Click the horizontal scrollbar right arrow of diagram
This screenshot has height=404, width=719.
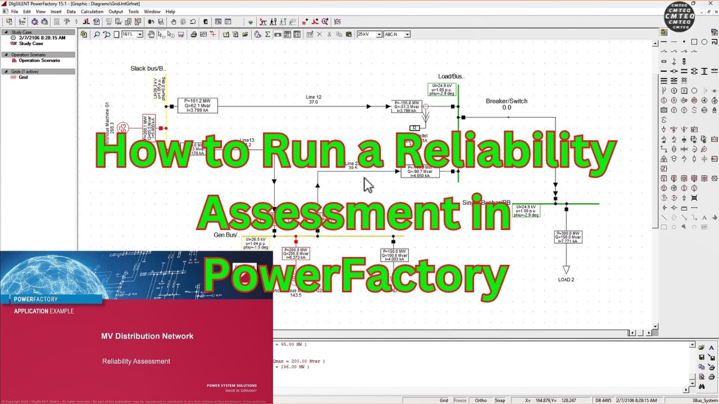[x=648, y=333]
